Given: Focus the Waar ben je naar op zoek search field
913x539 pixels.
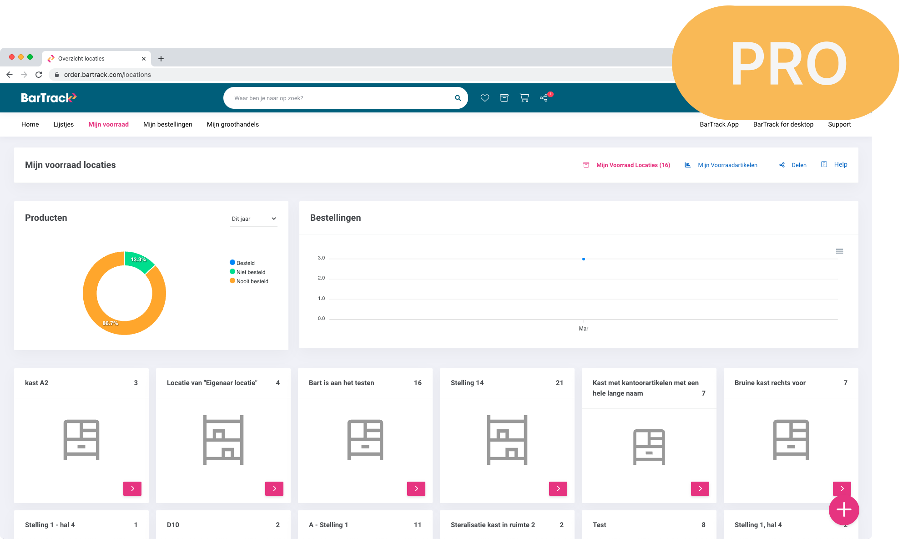Looking at the screenshot, I should click(x=341, y=98).
